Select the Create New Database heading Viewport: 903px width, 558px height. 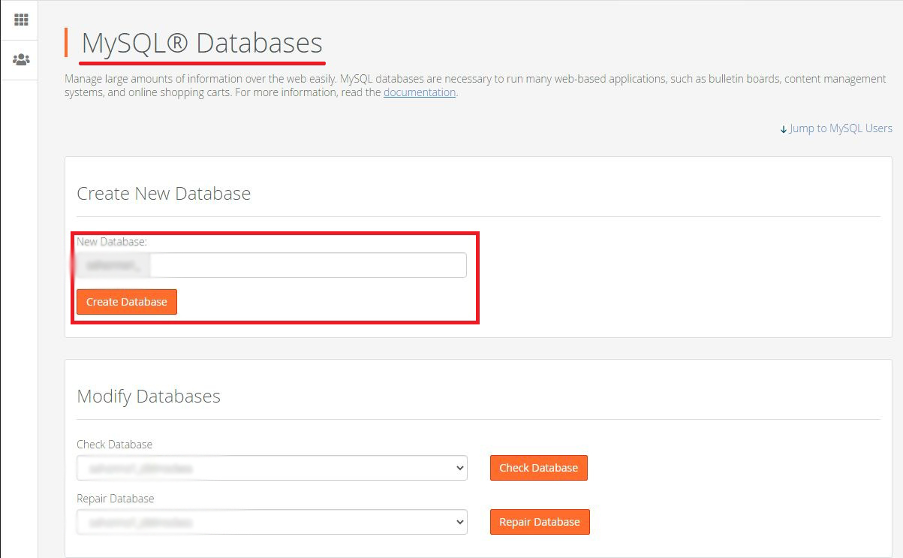point(164,193)
